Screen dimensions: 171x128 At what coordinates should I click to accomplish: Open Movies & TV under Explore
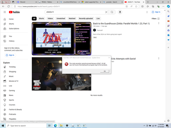point(14,81)
